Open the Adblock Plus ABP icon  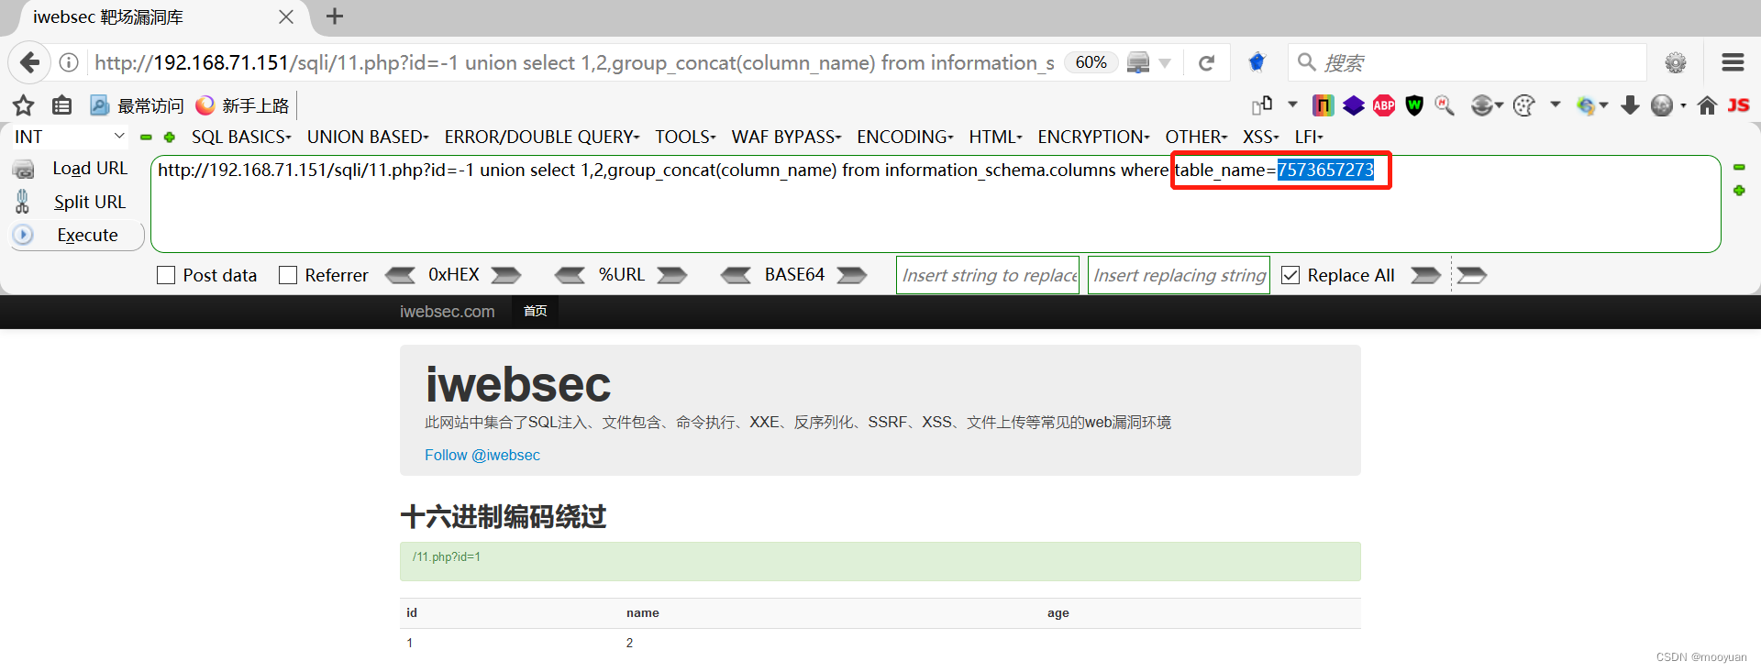1384,105
